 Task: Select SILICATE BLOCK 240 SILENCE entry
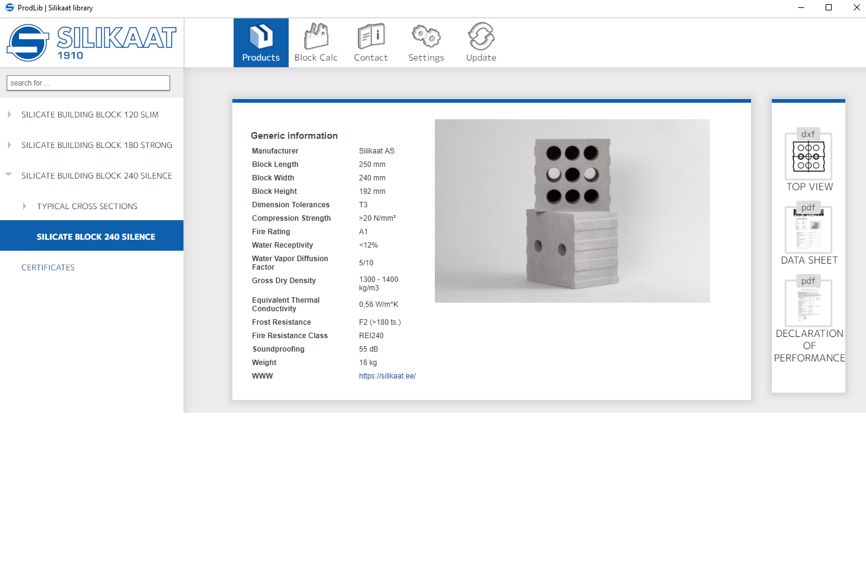click(x=92, y=235)
